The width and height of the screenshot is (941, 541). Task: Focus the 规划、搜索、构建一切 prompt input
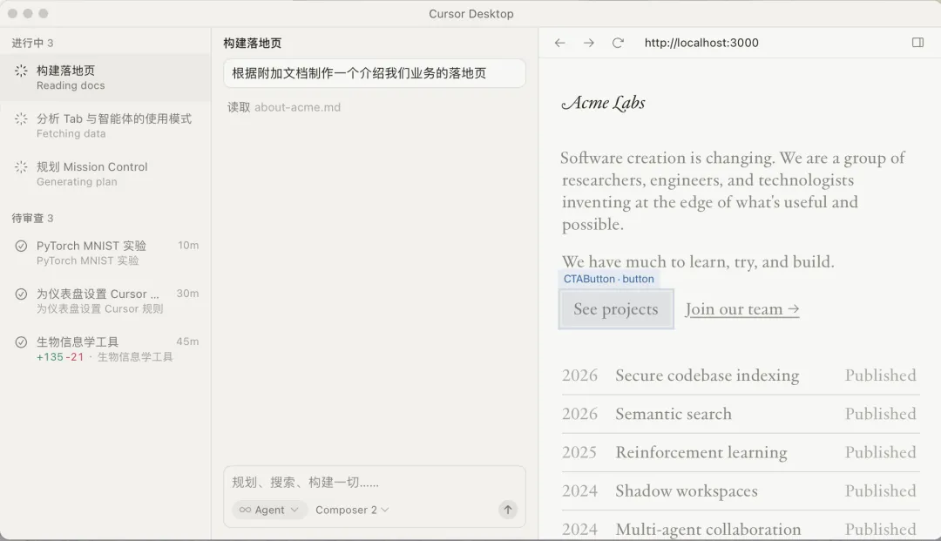coord(375,483)
